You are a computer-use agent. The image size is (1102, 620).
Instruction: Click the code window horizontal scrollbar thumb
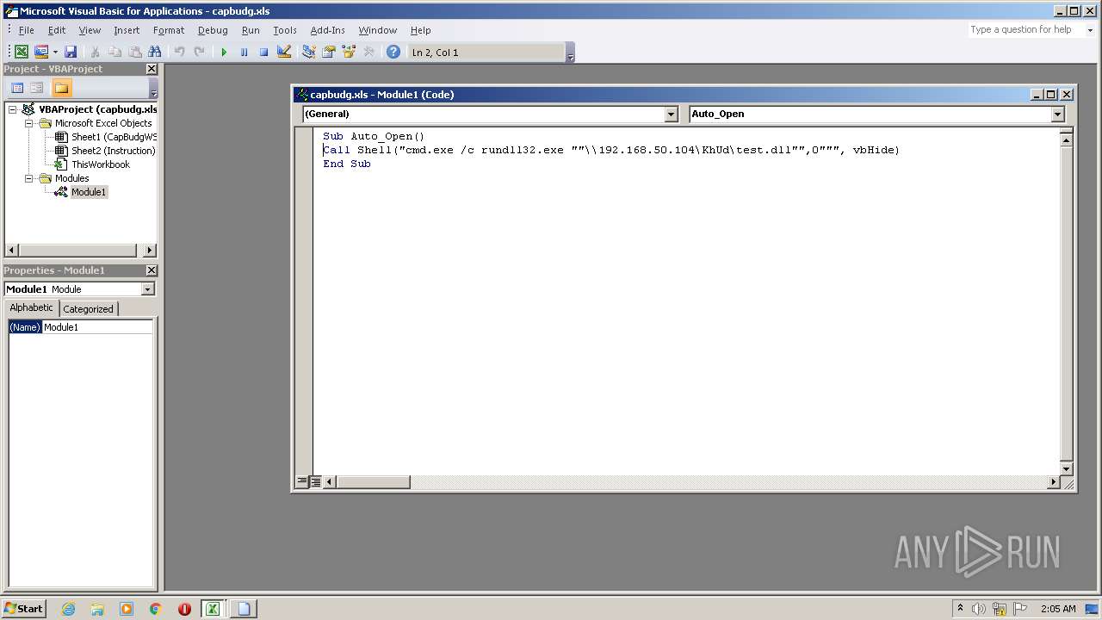pyautogui.click(x=373, y=482)
